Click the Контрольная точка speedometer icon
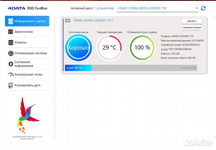 pos(11,75)
